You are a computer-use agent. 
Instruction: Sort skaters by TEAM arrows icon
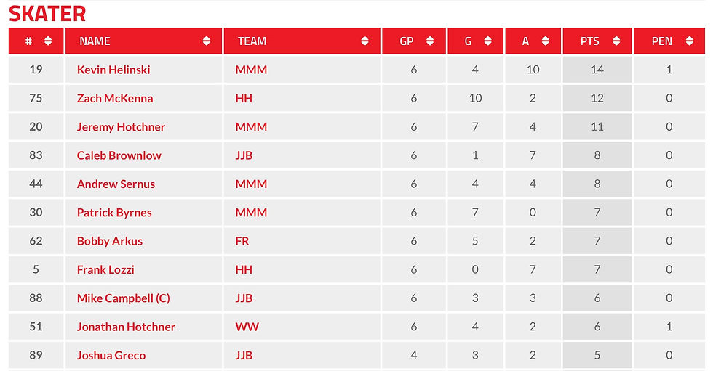(x=365, y=41)
